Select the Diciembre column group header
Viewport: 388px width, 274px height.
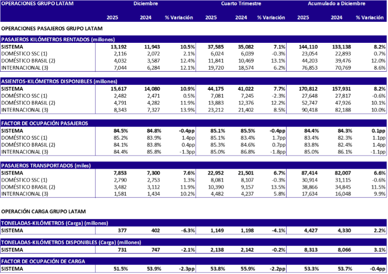click(146, 3)
